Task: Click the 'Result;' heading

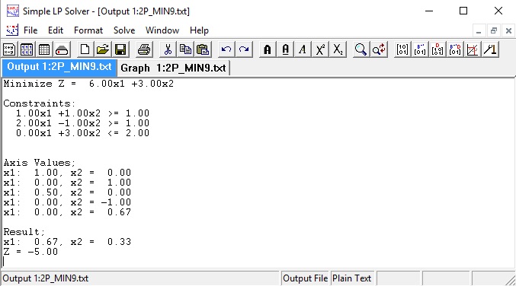Action: (x=24, y=232)
